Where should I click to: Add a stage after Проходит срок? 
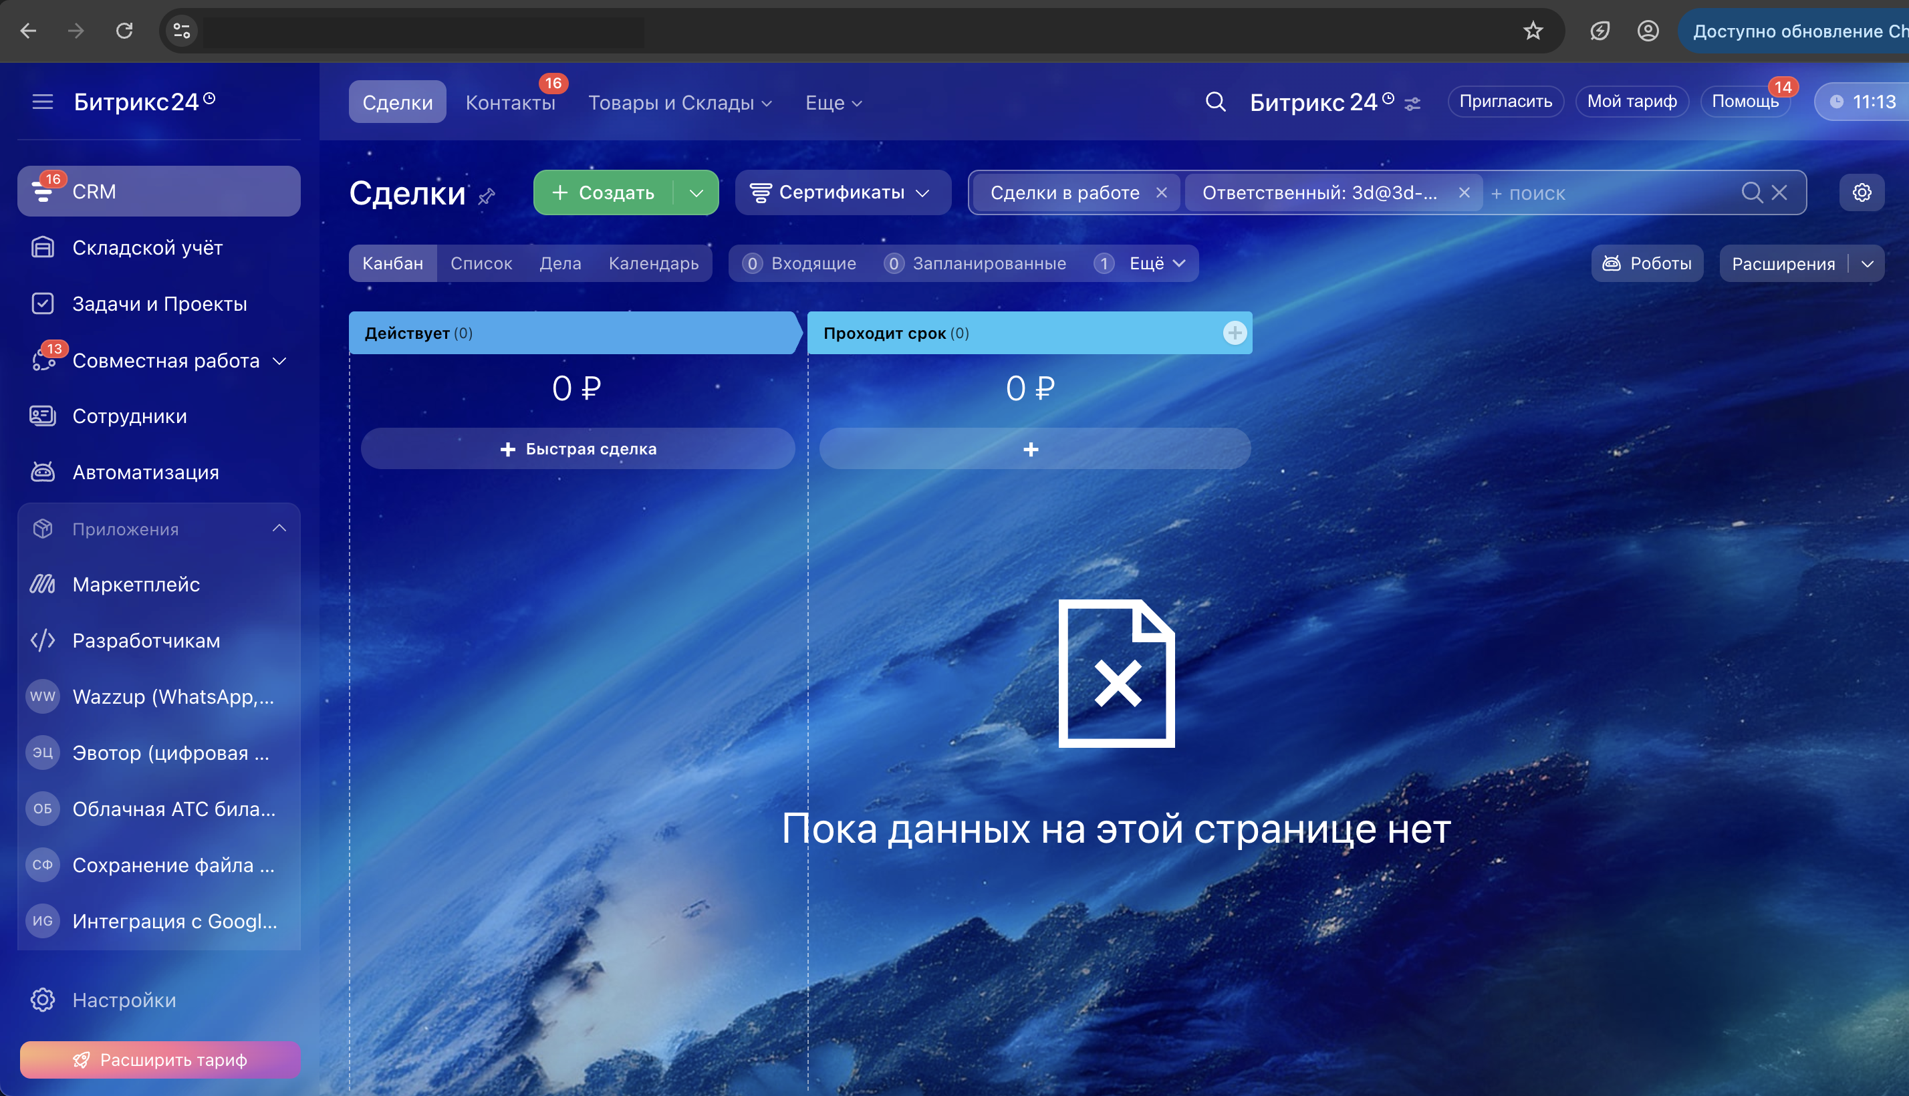click(1235, 333)
